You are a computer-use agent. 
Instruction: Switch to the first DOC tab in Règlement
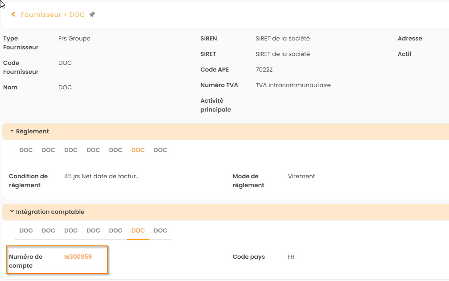[26, 150]
